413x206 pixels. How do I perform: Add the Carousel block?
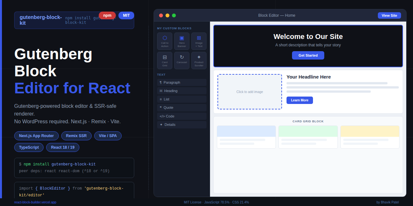point(182,61)
